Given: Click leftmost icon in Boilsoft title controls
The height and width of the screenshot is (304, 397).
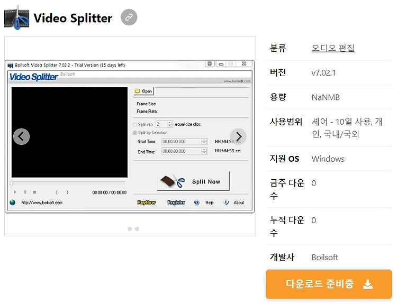Looking at the screenshot, I should pos(210,64).
